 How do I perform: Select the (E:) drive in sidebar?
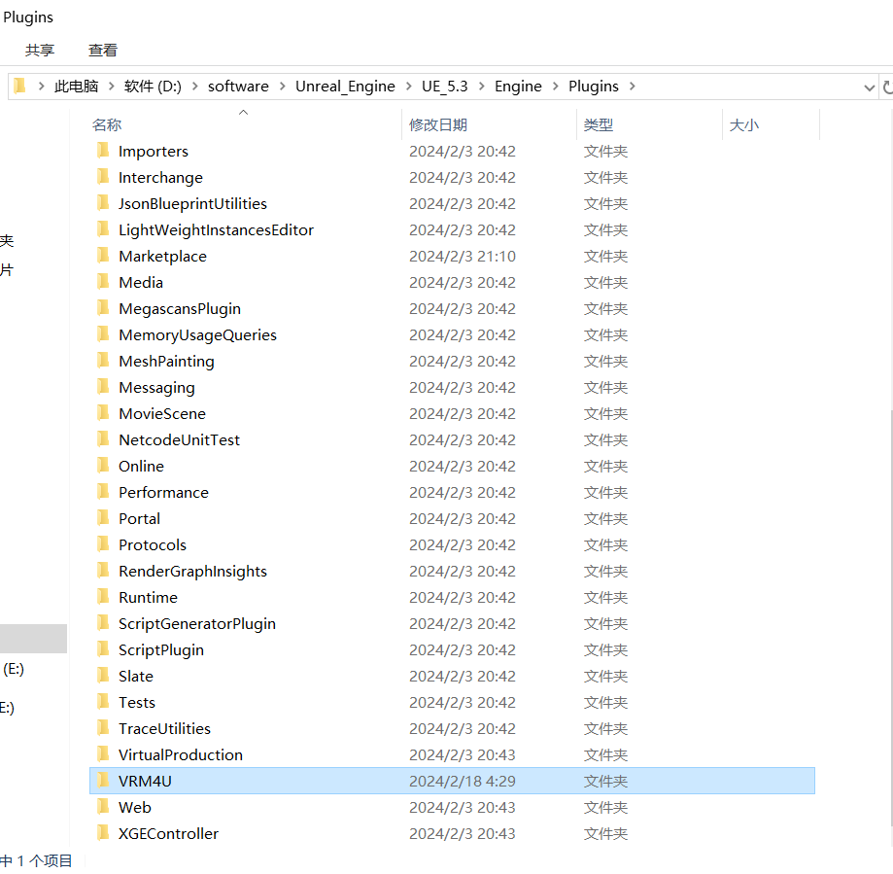(x=13, y=669)
